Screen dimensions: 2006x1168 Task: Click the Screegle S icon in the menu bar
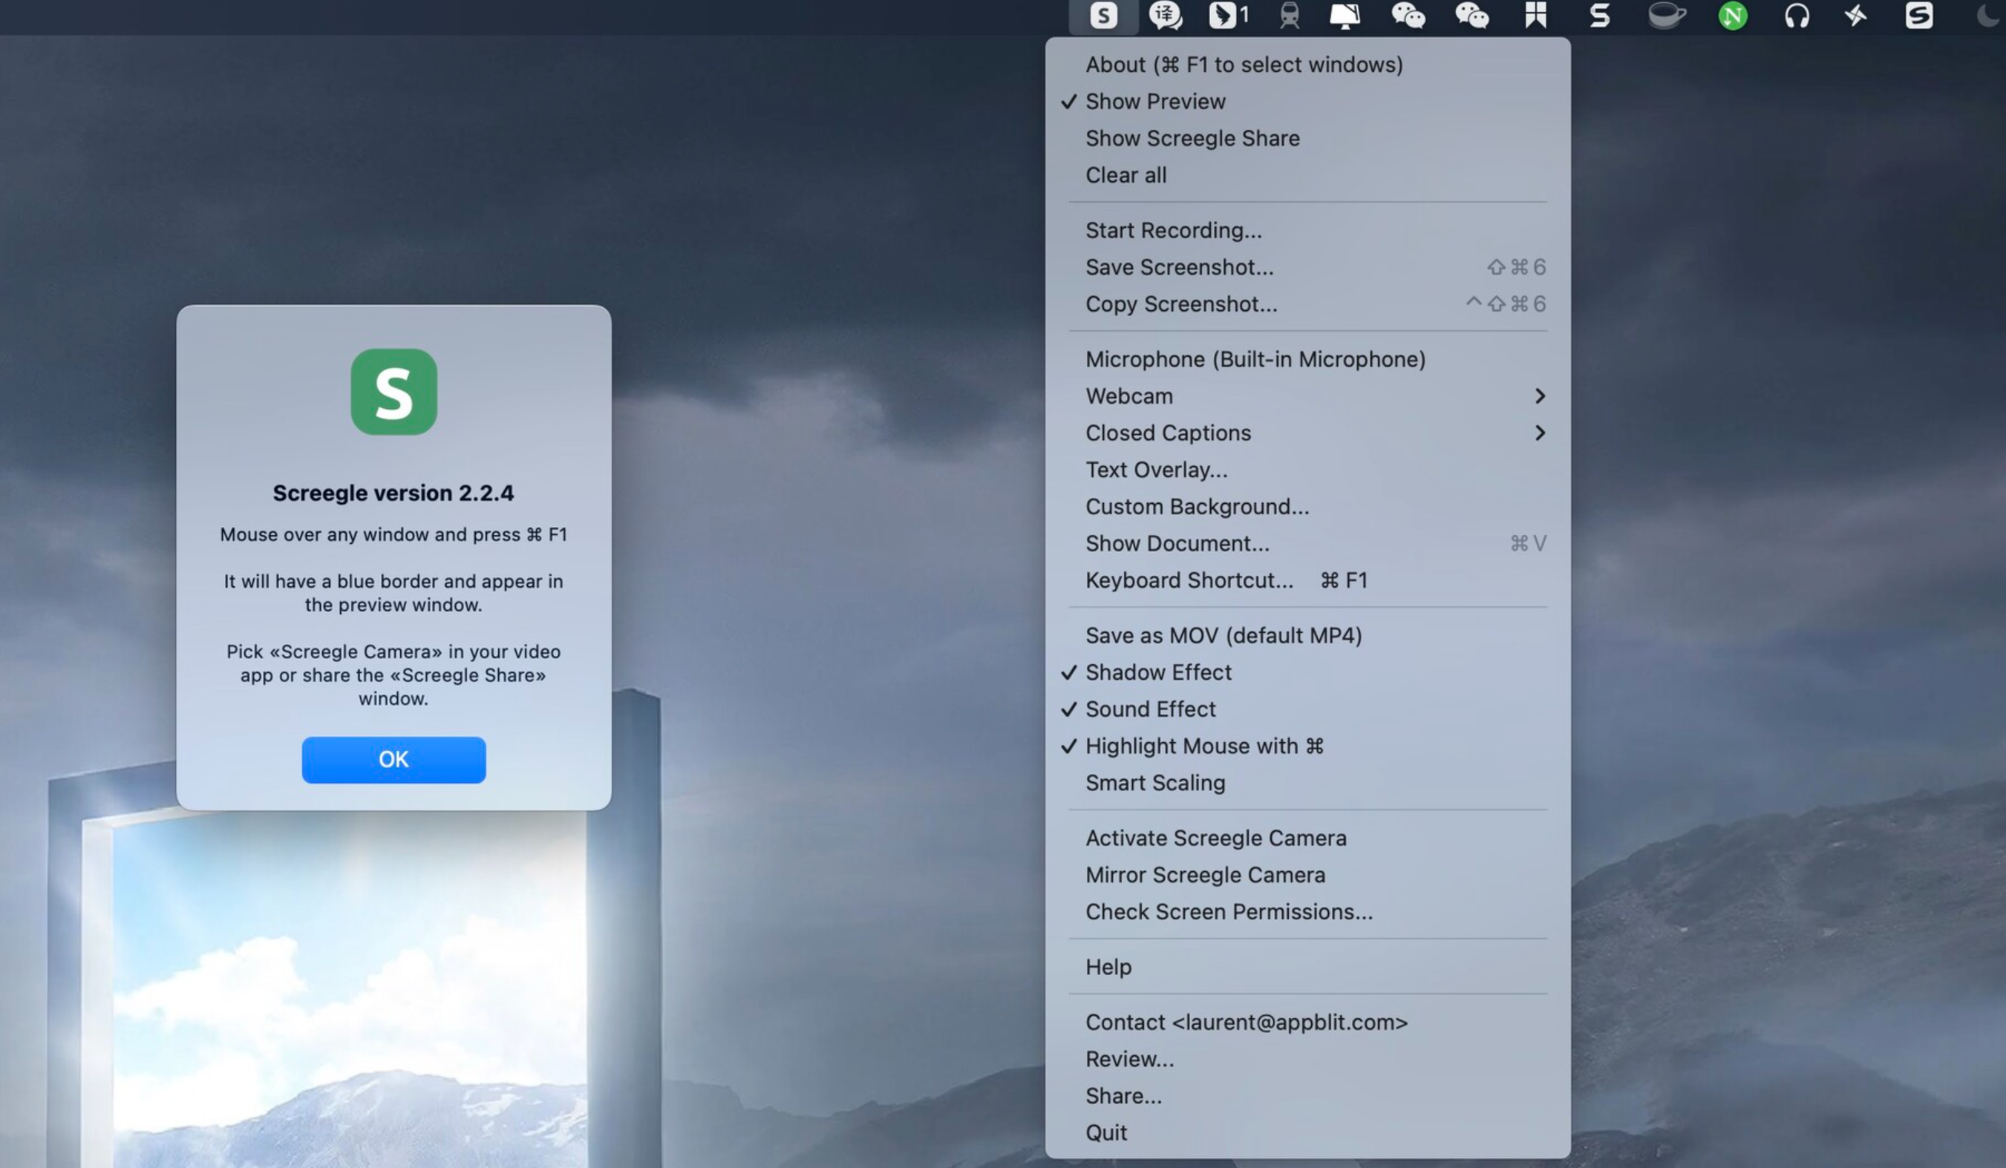tap(1103, 16)
